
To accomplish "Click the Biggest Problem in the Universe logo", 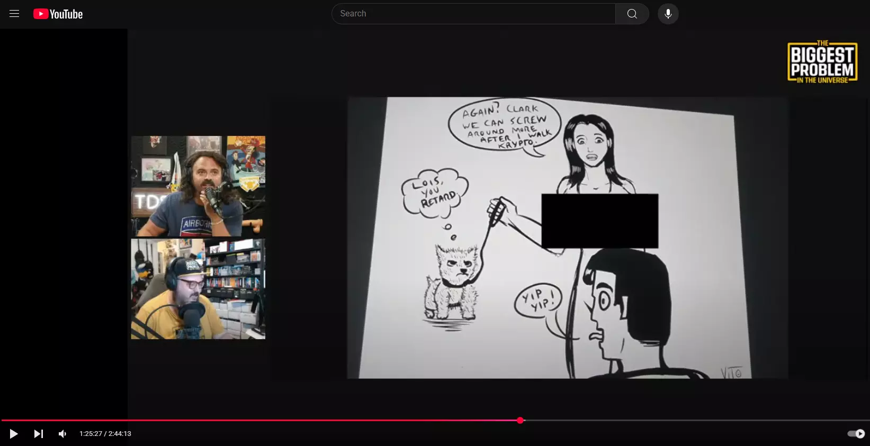I will (x=822, y=62).
